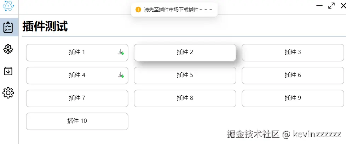Click the 插件 10 button
Viewport: 346px width, 144px height.
point(77,121)
